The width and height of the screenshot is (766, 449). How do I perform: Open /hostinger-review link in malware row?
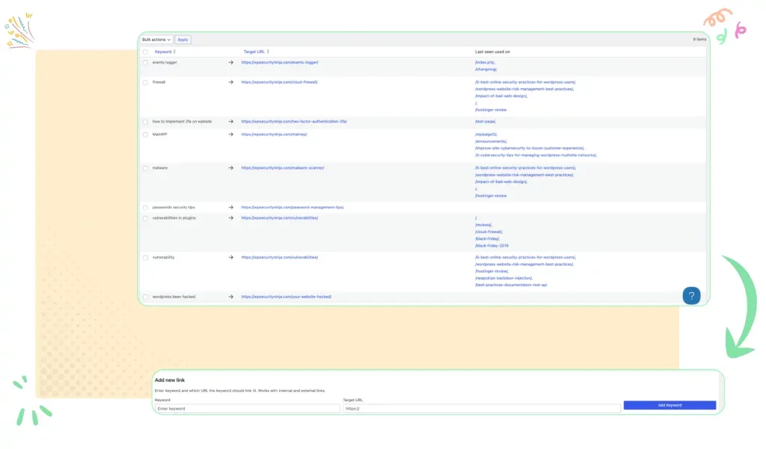(491, 196)
